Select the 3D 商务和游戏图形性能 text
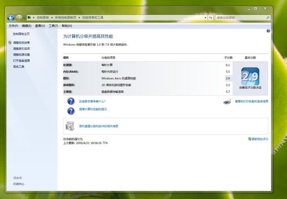Viewport: 287px width, 199px height. (x=116, y=85)
